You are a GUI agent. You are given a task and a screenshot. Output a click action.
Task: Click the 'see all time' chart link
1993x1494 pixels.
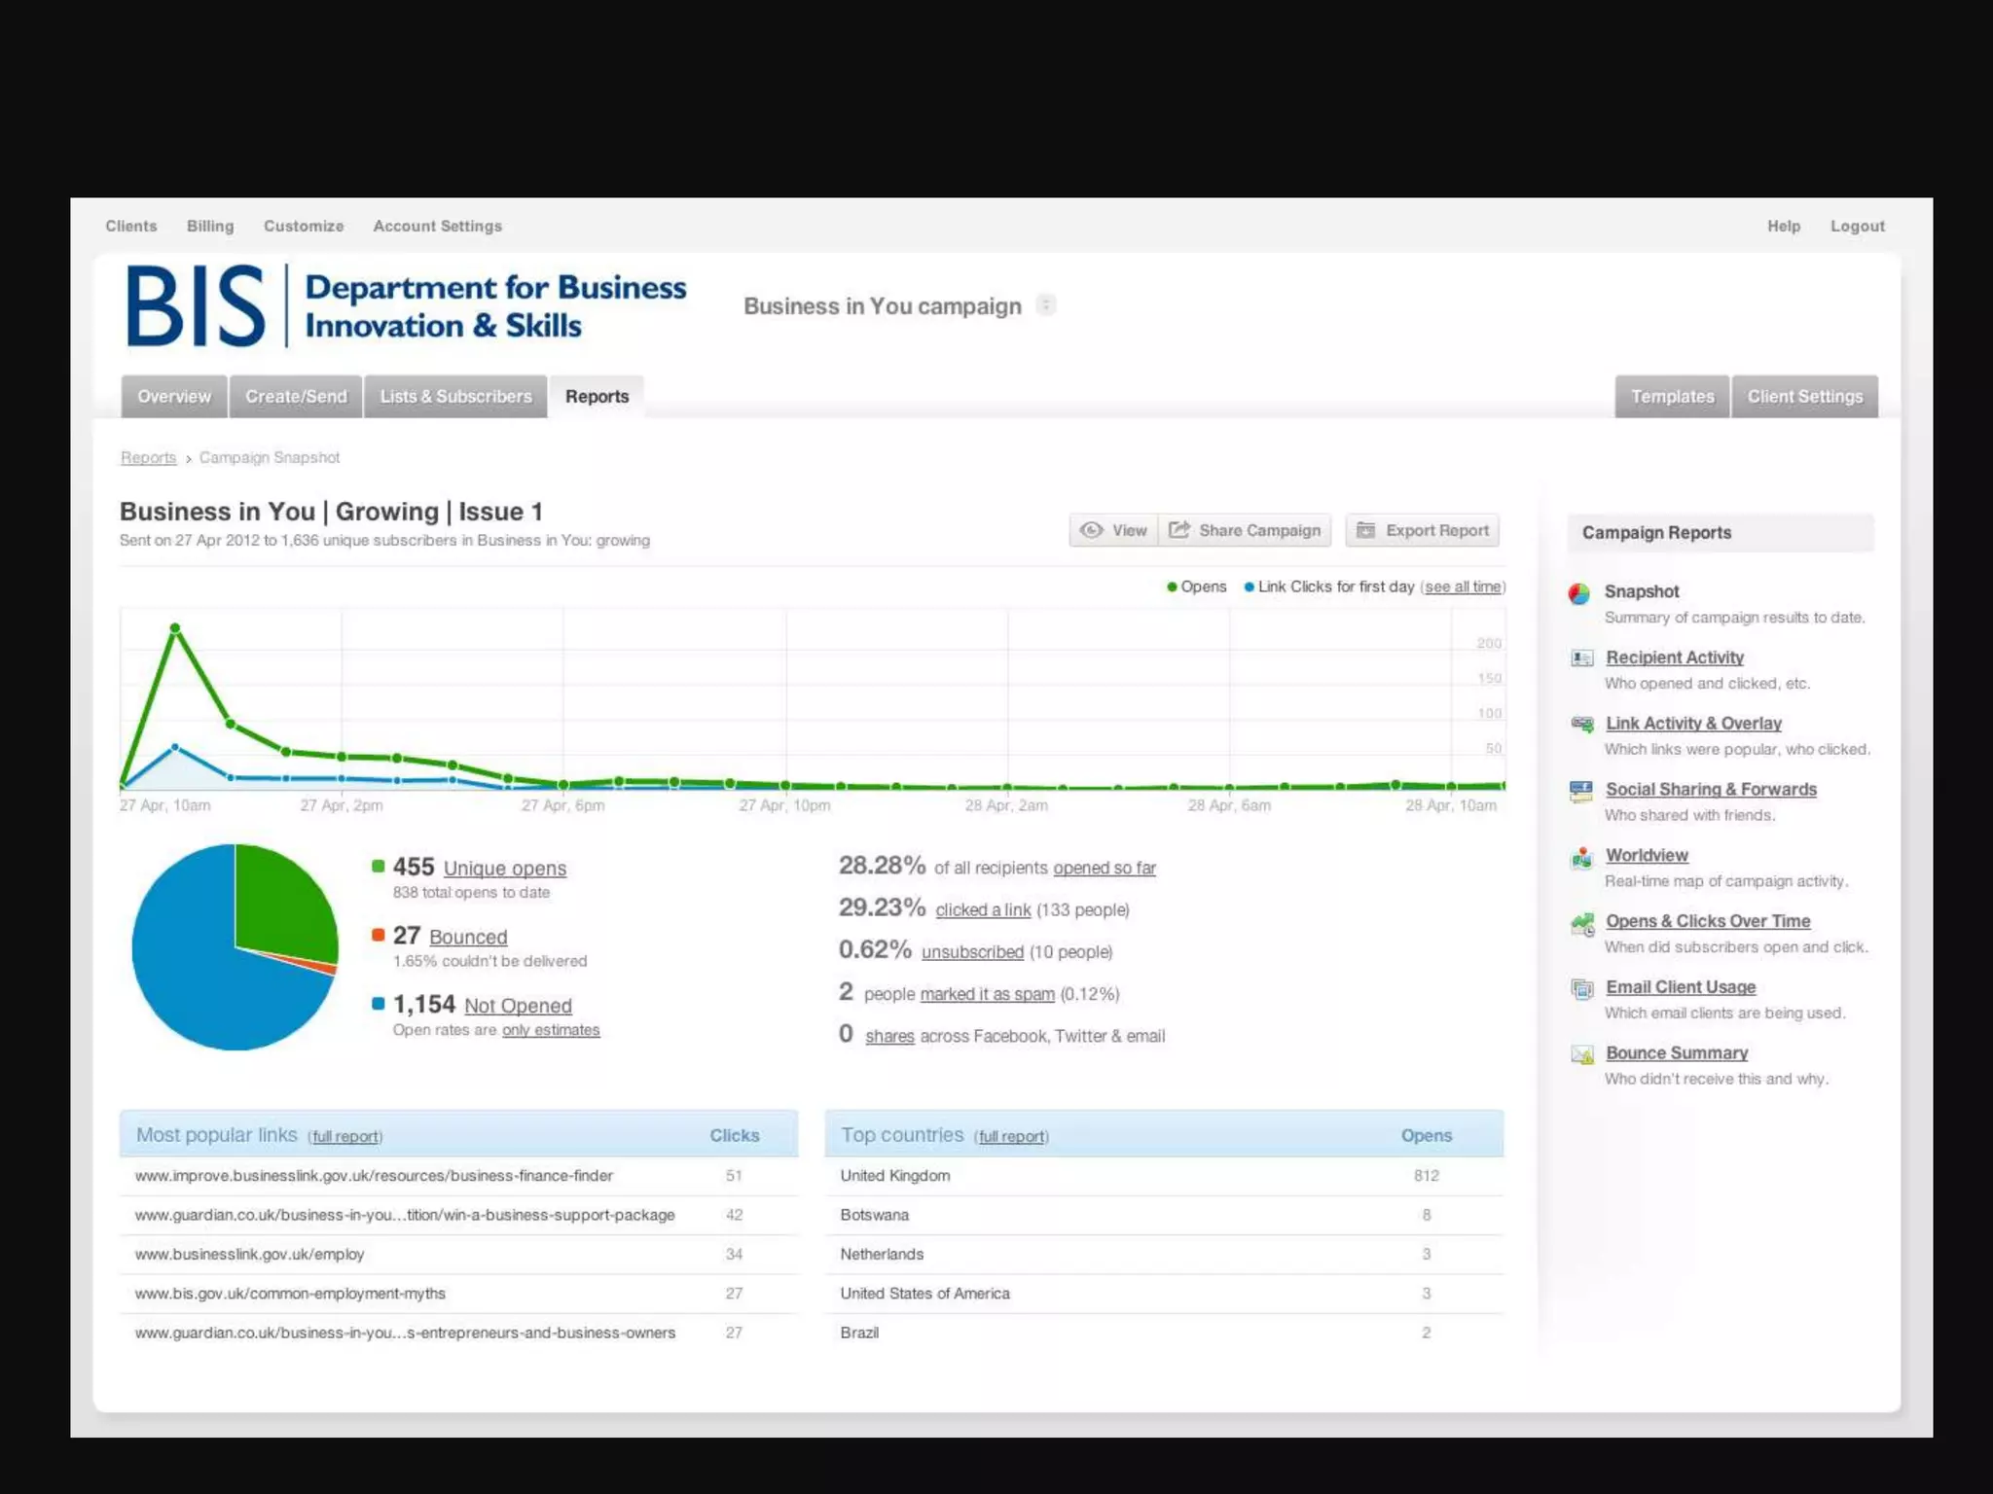pos(1463,587)
